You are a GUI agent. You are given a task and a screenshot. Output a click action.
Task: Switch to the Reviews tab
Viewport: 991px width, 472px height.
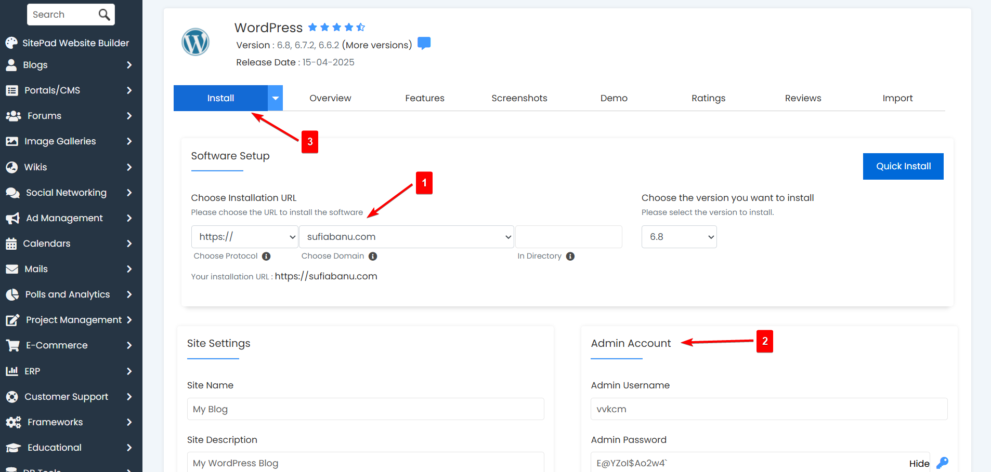tap(803, 98)
